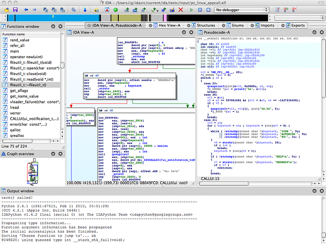Viewport: 326px width, 244px height.
Task: Undock the Graph overview panel
Action: pos(53,154)
